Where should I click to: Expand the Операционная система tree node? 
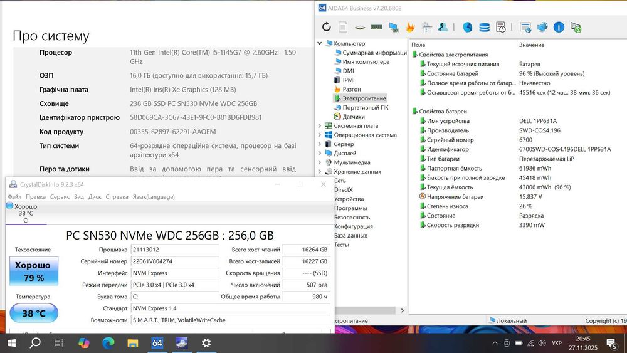click(x=320, y=135)
